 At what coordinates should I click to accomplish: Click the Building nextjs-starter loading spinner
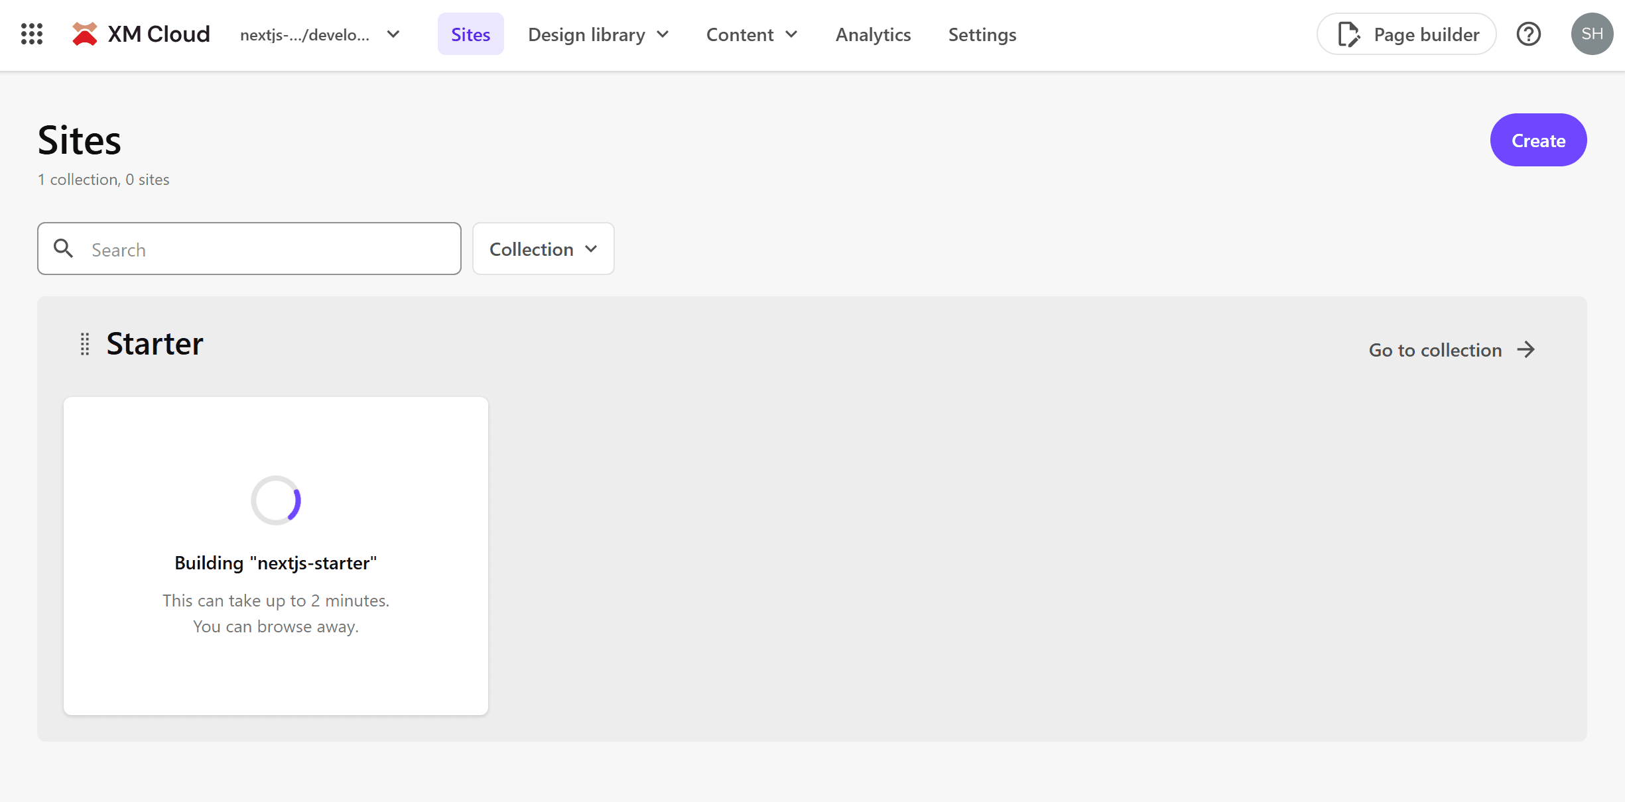pyautogui.click(x=276, y=500)
